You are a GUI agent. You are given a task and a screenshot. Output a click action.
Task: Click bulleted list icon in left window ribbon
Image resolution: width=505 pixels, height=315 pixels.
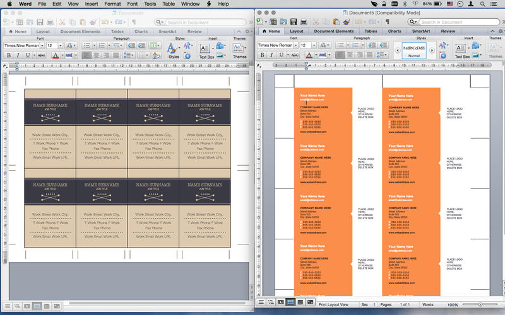click(x=87, y=45)
